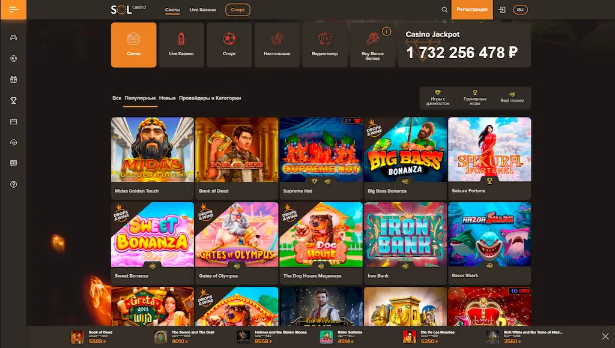Click the help question mark icon

[13, 184]
